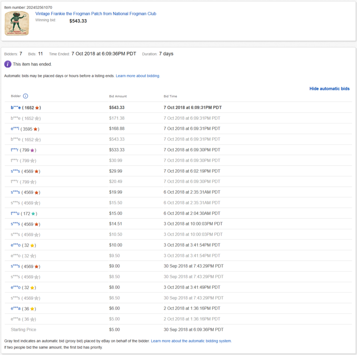Open the Vintage Frankie the Frogman Patch listing

95,14
